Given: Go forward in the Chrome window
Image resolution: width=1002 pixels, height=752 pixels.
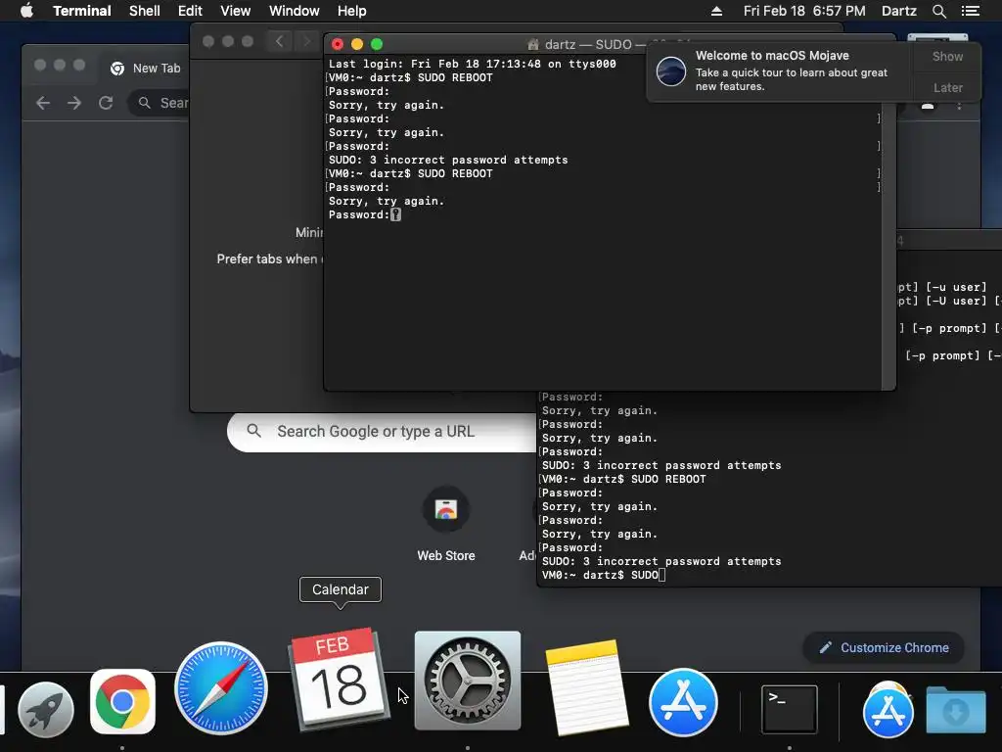Looking at the screenshot, I should pos(74,103).
